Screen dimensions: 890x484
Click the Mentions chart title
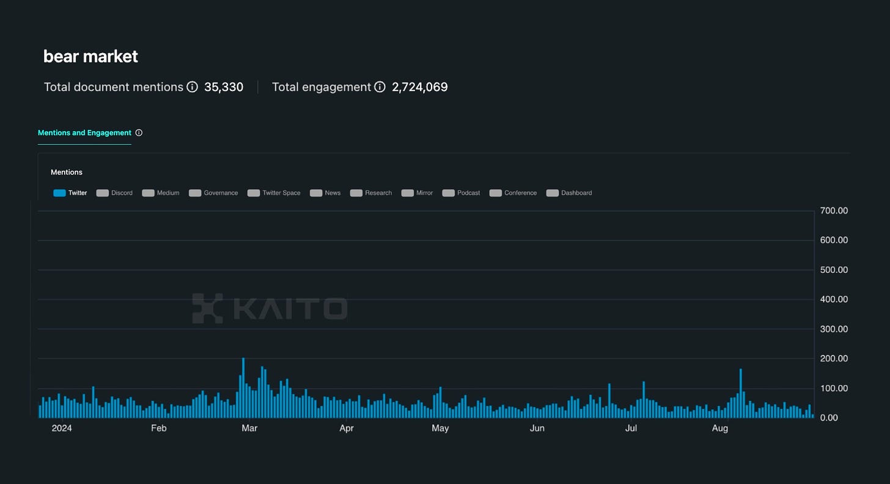tap(67, 172)
